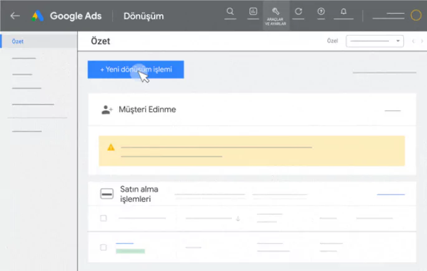The width and height of the screenshot is (427, 271).
Task: Click Yeni dönüşüm işlemi button
Action: [136, 70]
